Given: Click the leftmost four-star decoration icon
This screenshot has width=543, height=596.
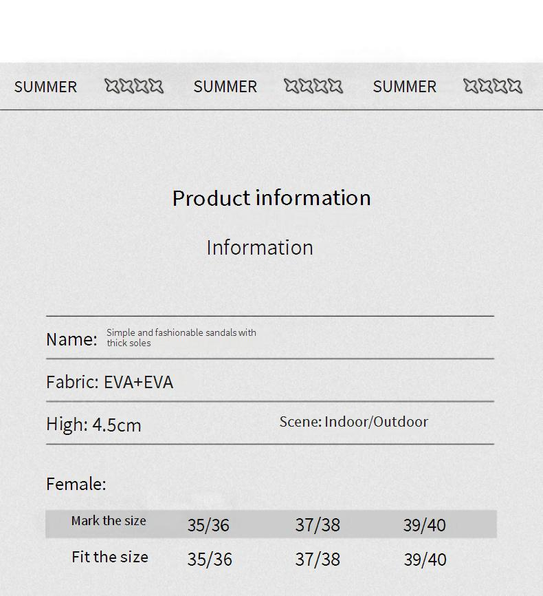Looking at the screenshot, I should (x=134, y=86).
